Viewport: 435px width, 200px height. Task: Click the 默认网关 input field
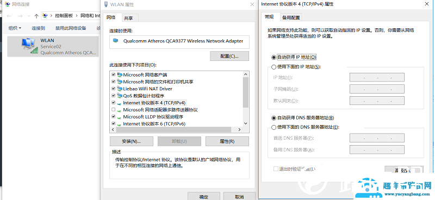point(377,101)
